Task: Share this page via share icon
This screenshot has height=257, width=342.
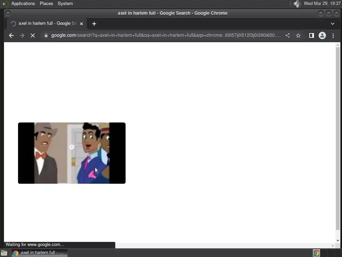Action: [x=288, y=35]
